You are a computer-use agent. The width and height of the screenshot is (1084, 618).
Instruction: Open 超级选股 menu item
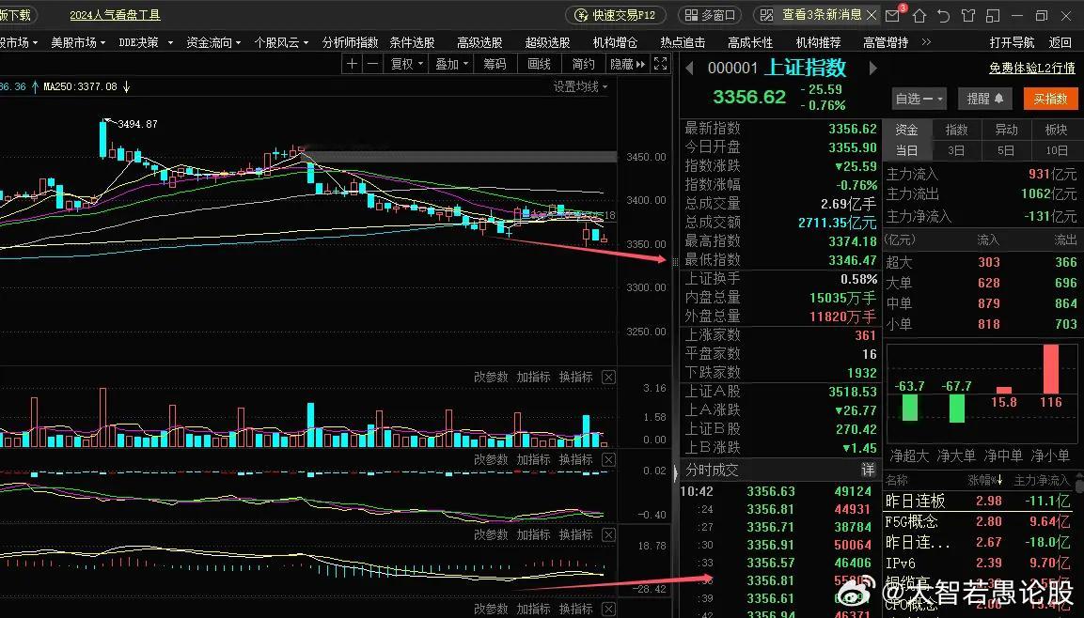click(x=547, y=42)
